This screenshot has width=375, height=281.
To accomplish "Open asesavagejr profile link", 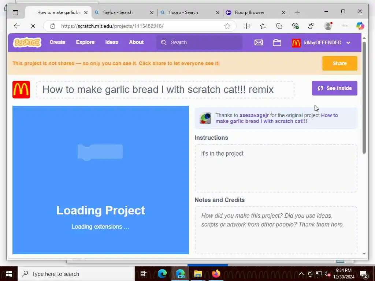I will coord(254,115).
